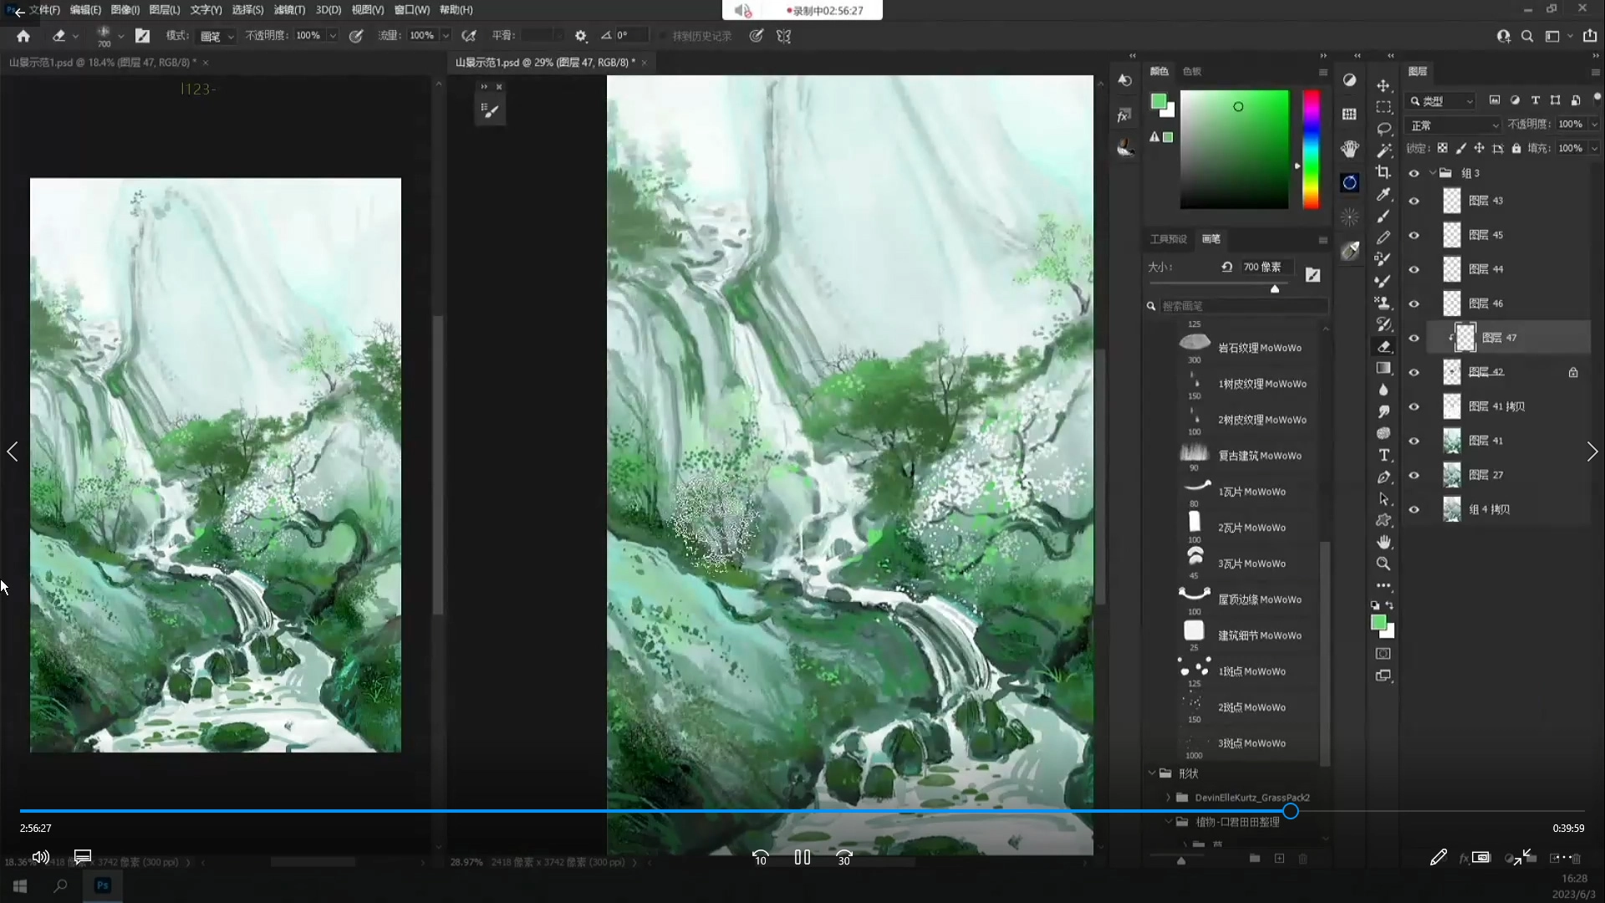
Task: Click the brush search input field
Action: [1241, 306]
